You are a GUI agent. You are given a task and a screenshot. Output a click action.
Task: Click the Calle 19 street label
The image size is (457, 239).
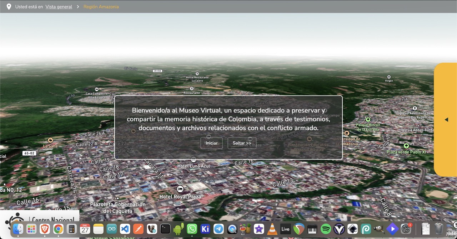pyautogui.click(x=100, y=161)
